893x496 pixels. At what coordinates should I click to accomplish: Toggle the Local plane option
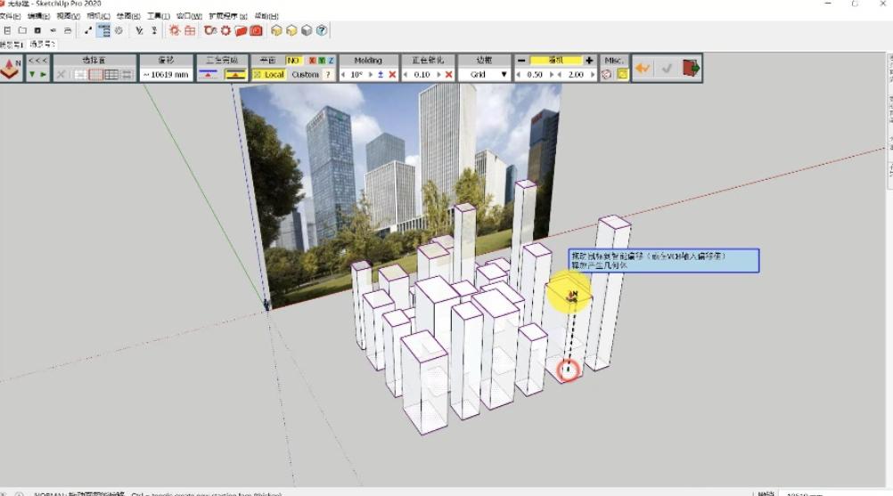click(x=269, y=75)
